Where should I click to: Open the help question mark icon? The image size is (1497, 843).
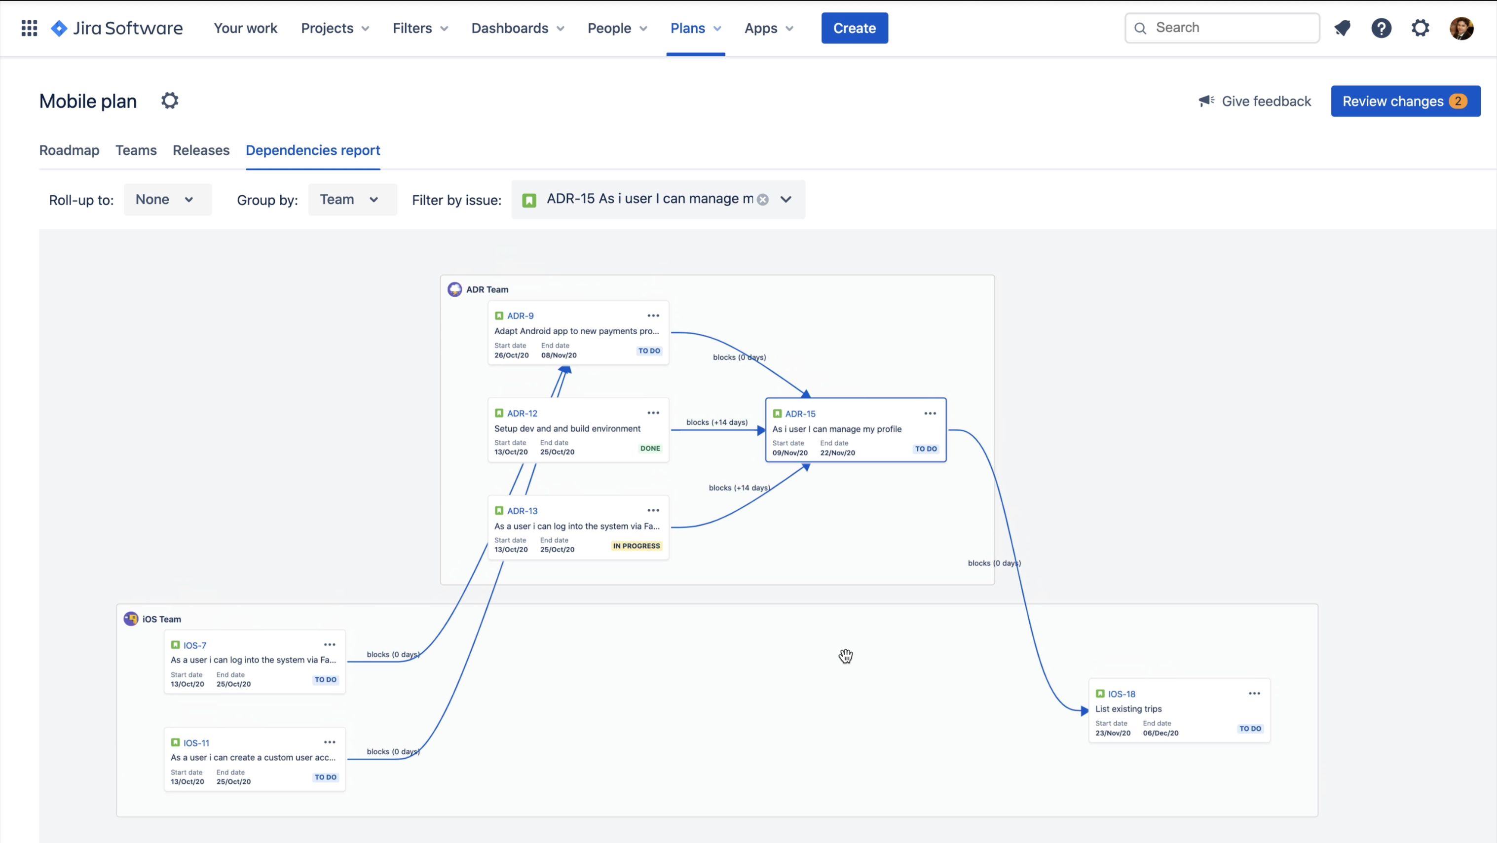click(1382, 27)
